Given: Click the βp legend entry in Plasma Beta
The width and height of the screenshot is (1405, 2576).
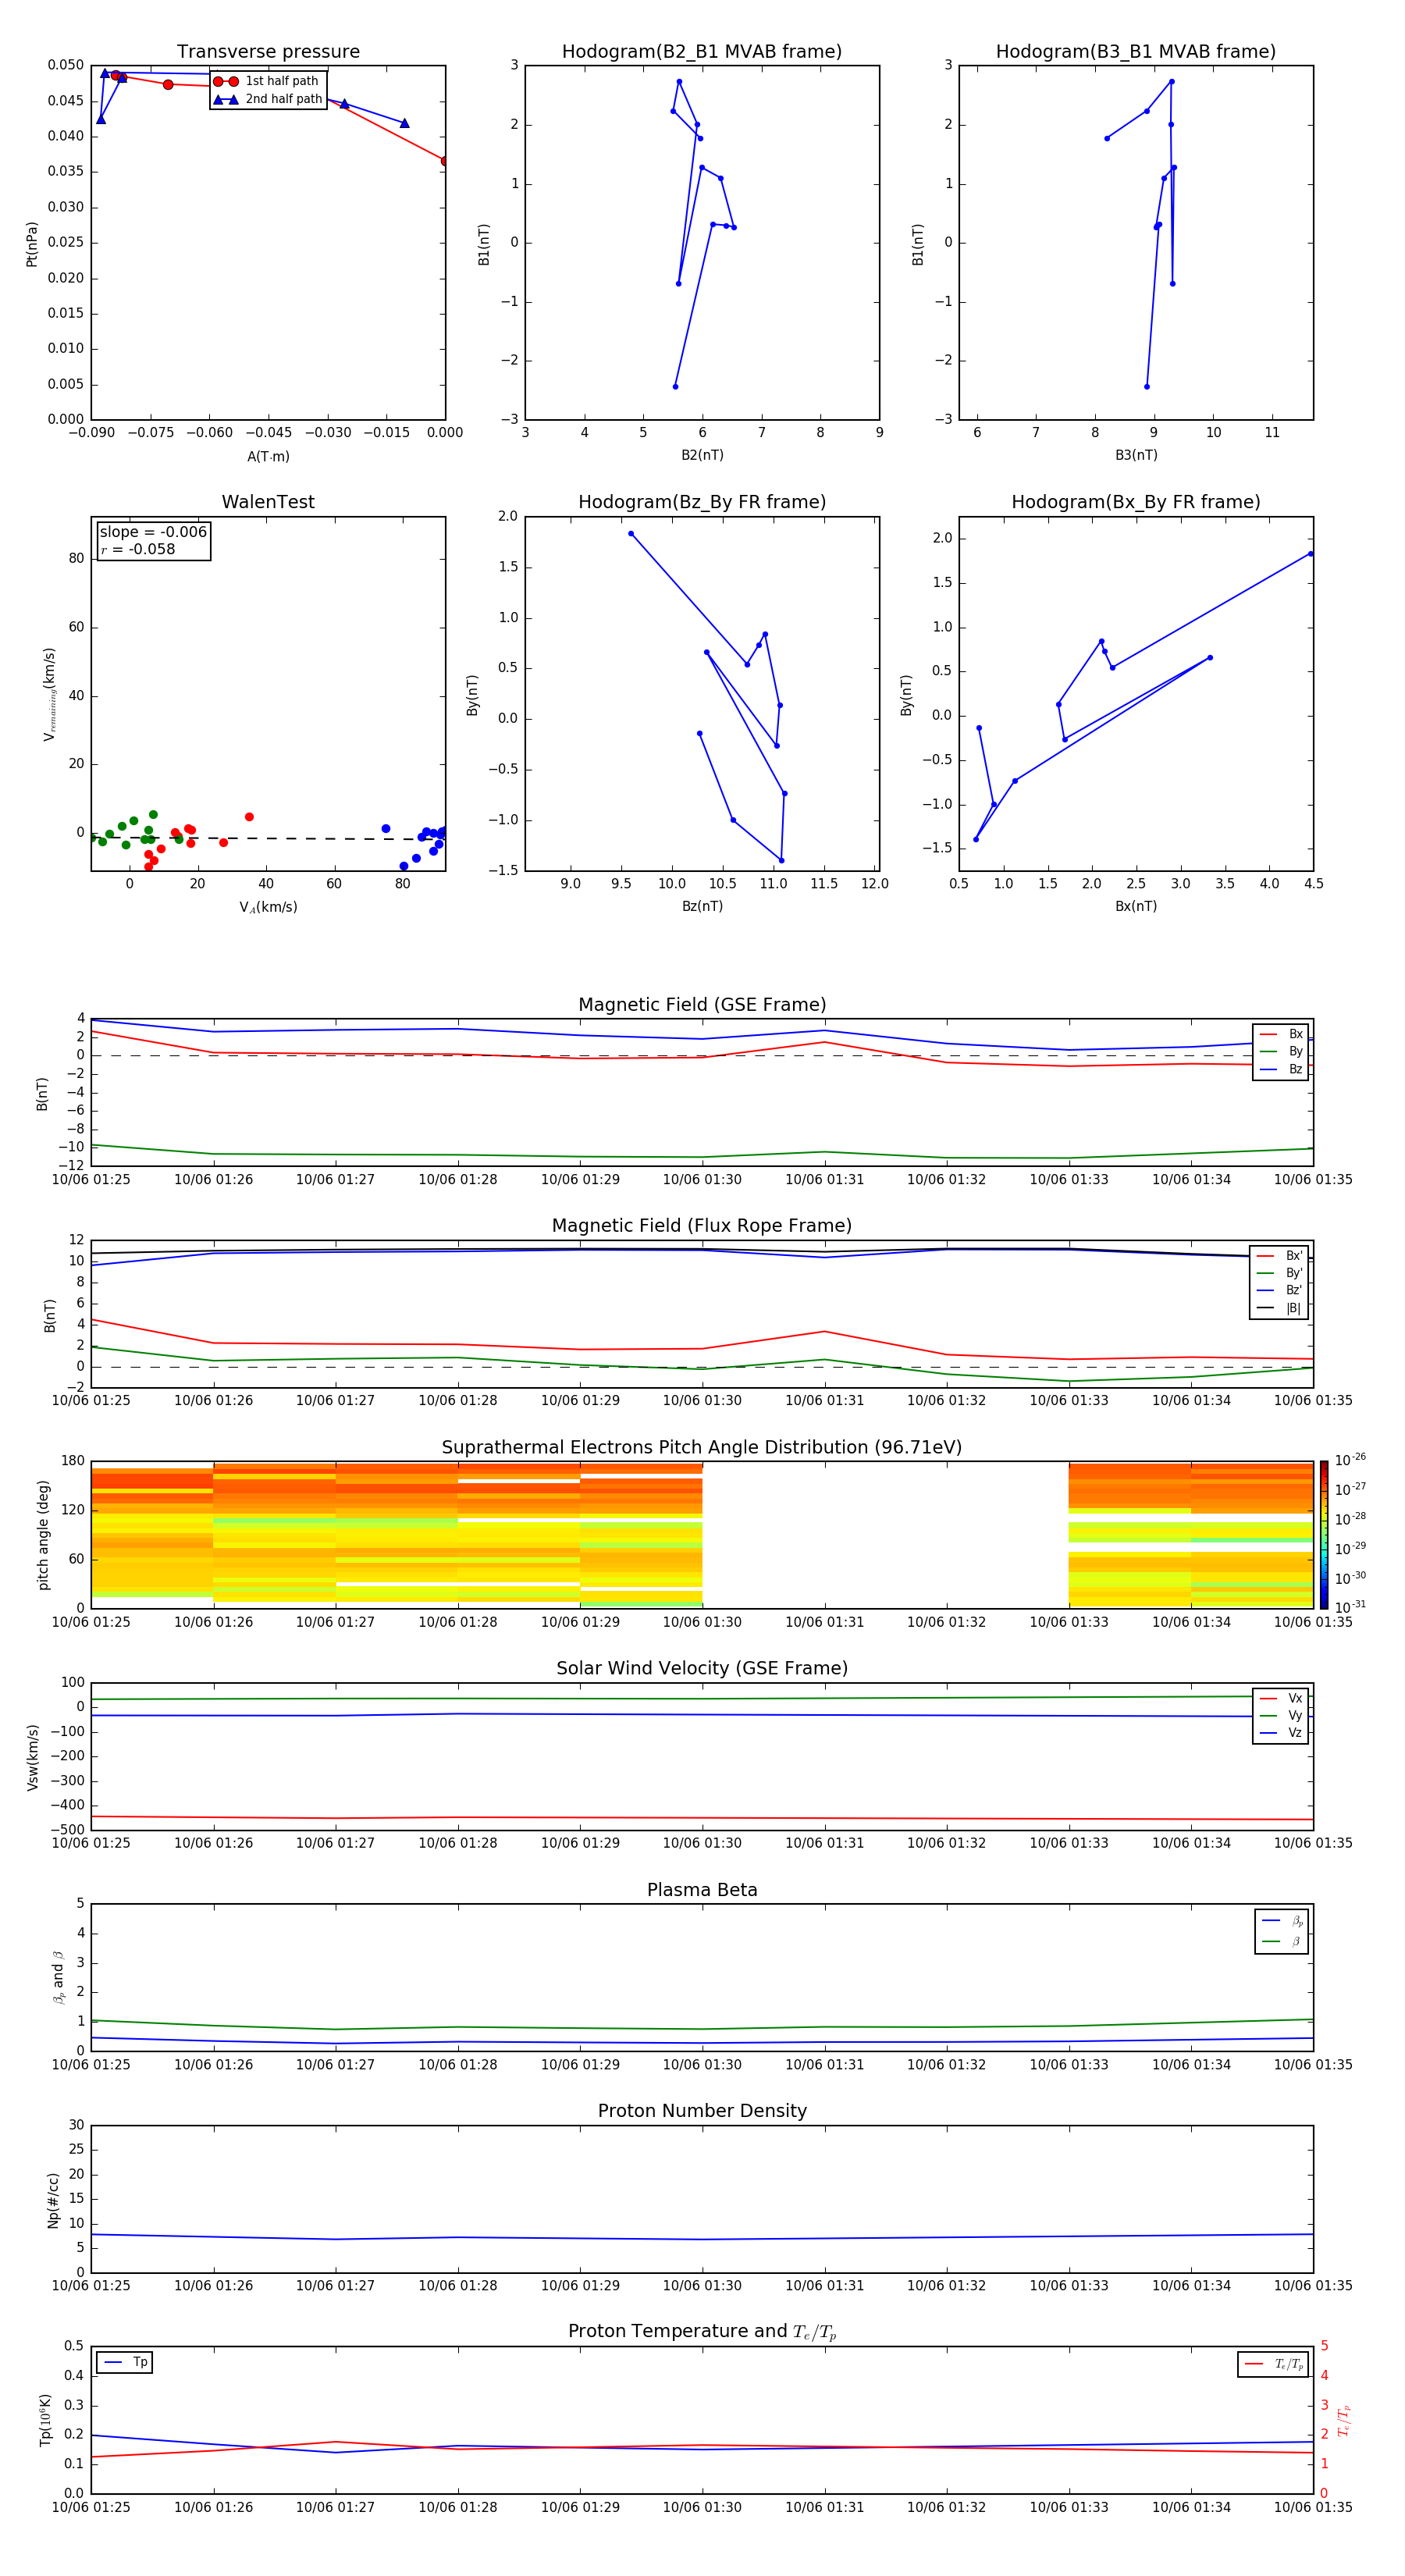Looking at the screenshot, I should (1282, 1921).
